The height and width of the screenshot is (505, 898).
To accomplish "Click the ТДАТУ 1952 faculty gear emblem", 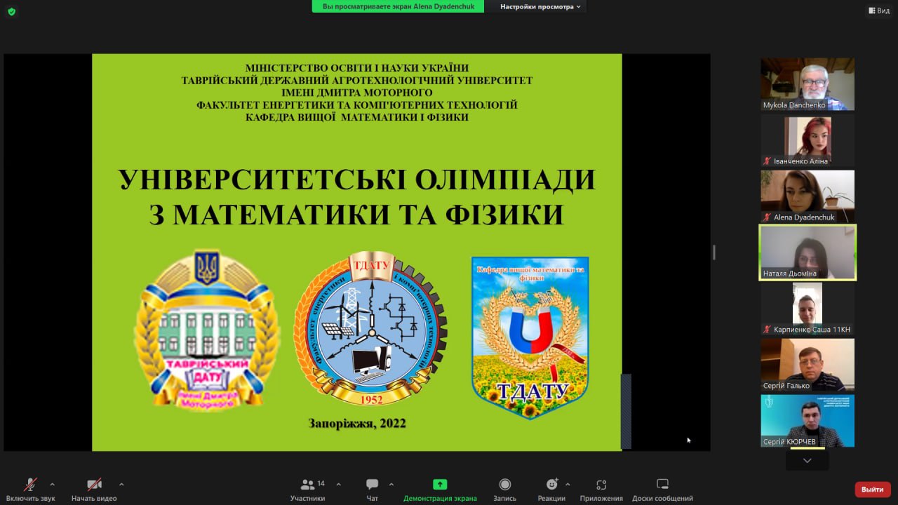I will (370, 329).
